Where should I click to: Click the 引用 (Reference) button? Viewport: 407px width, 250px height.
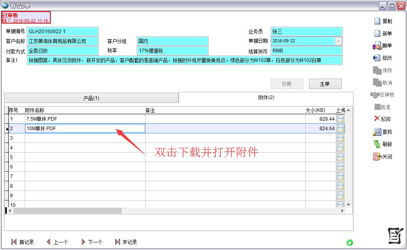[287, 84]
